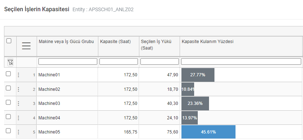Viewport: 303px width, 140px height.
Task: Open row actions dots for Machine01
Action: point(19,75)
